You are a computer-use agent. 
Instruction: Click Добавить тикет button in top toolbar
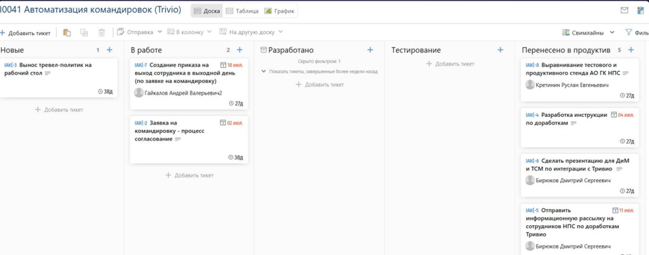pyautogui.click(x=26, y=33)
